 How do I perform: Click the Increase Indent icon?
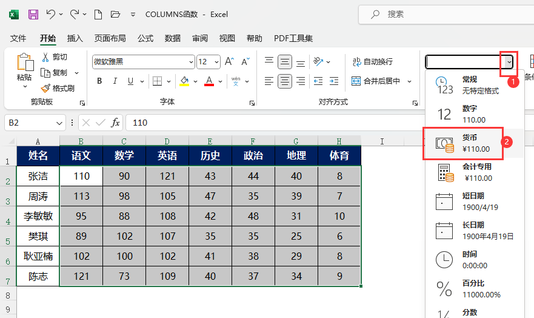(334, 81)
